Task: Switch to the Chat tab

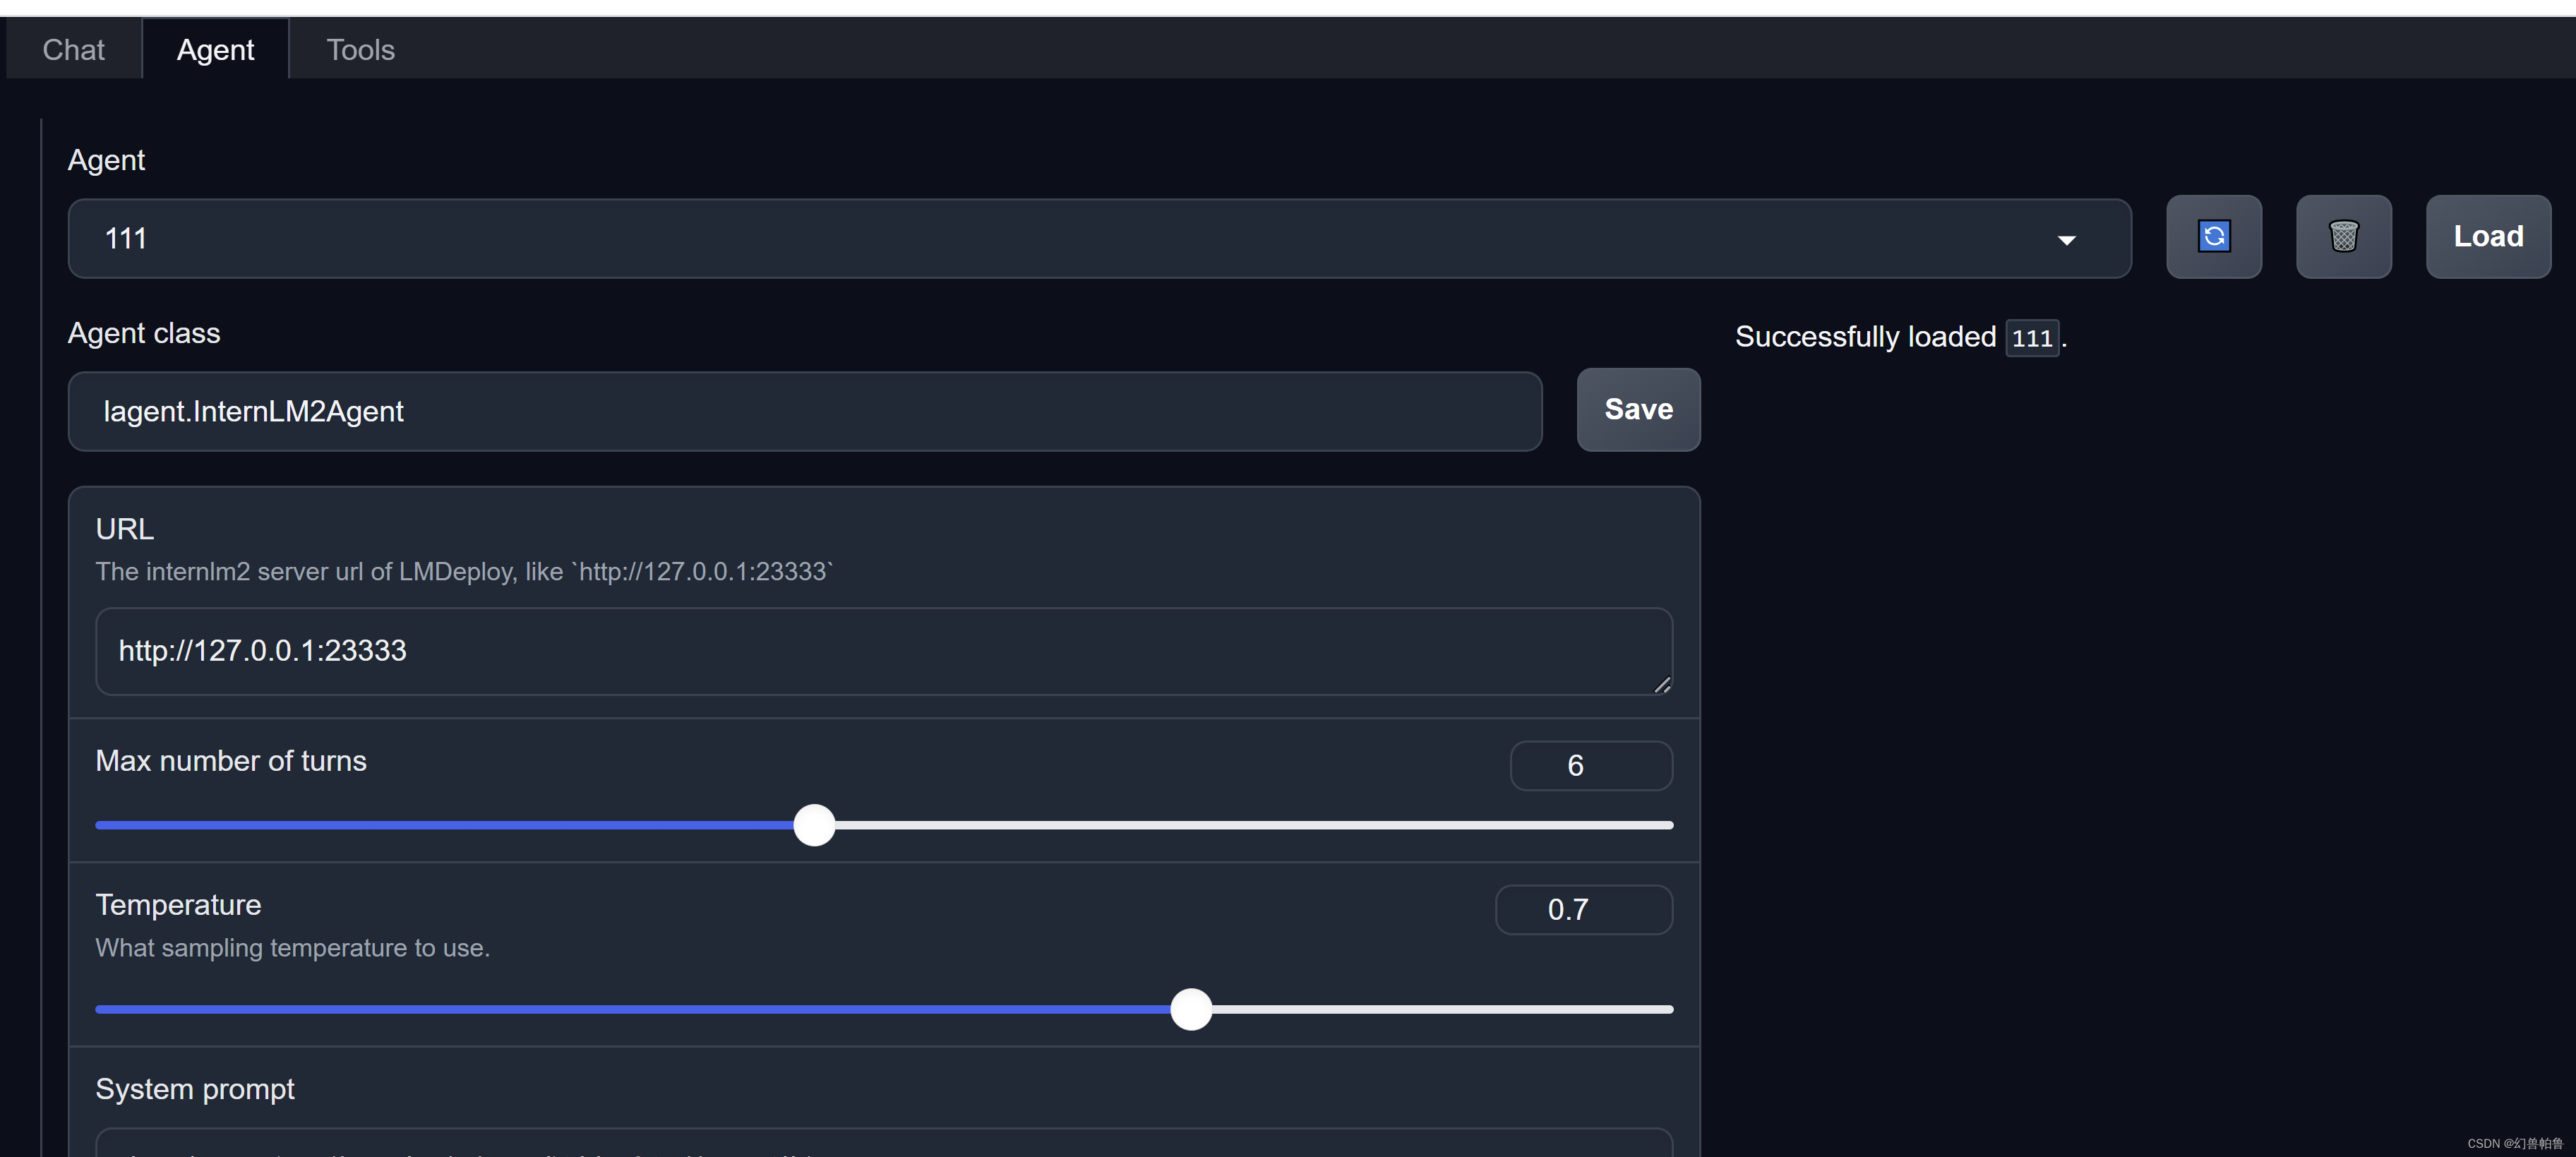Action: (x=73, y=50)
